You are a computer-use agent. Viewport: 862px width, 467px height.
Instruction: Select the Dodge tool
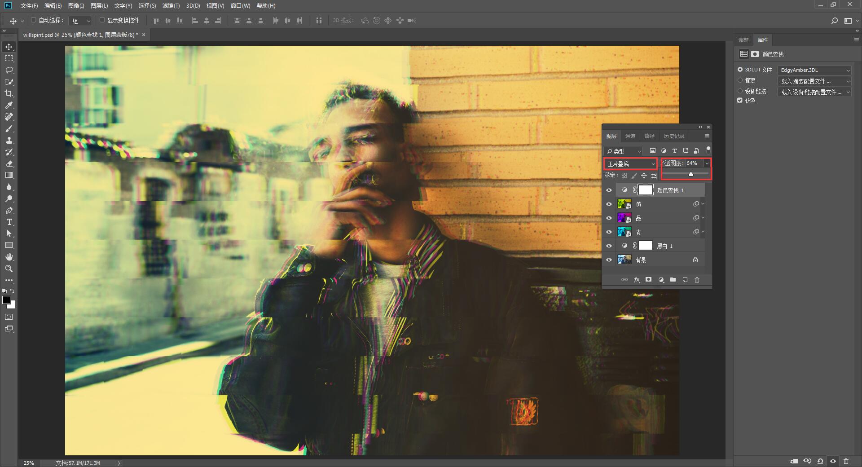point(9,198)
